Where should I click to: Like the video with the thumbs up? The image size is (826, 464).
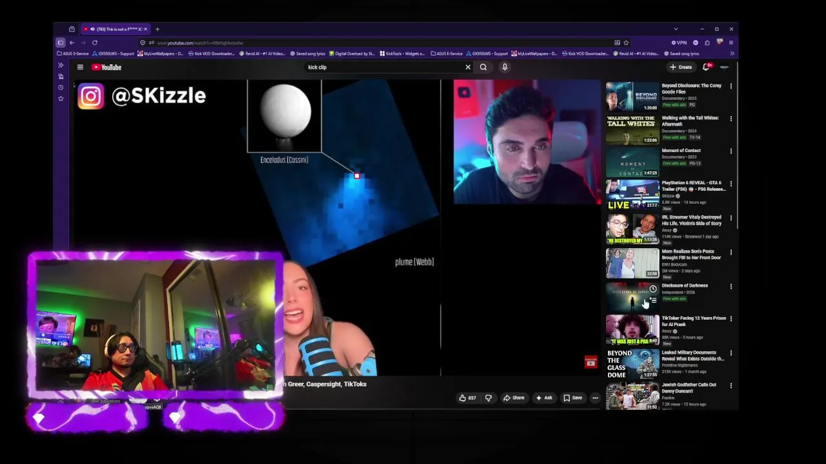click(467, 398)
